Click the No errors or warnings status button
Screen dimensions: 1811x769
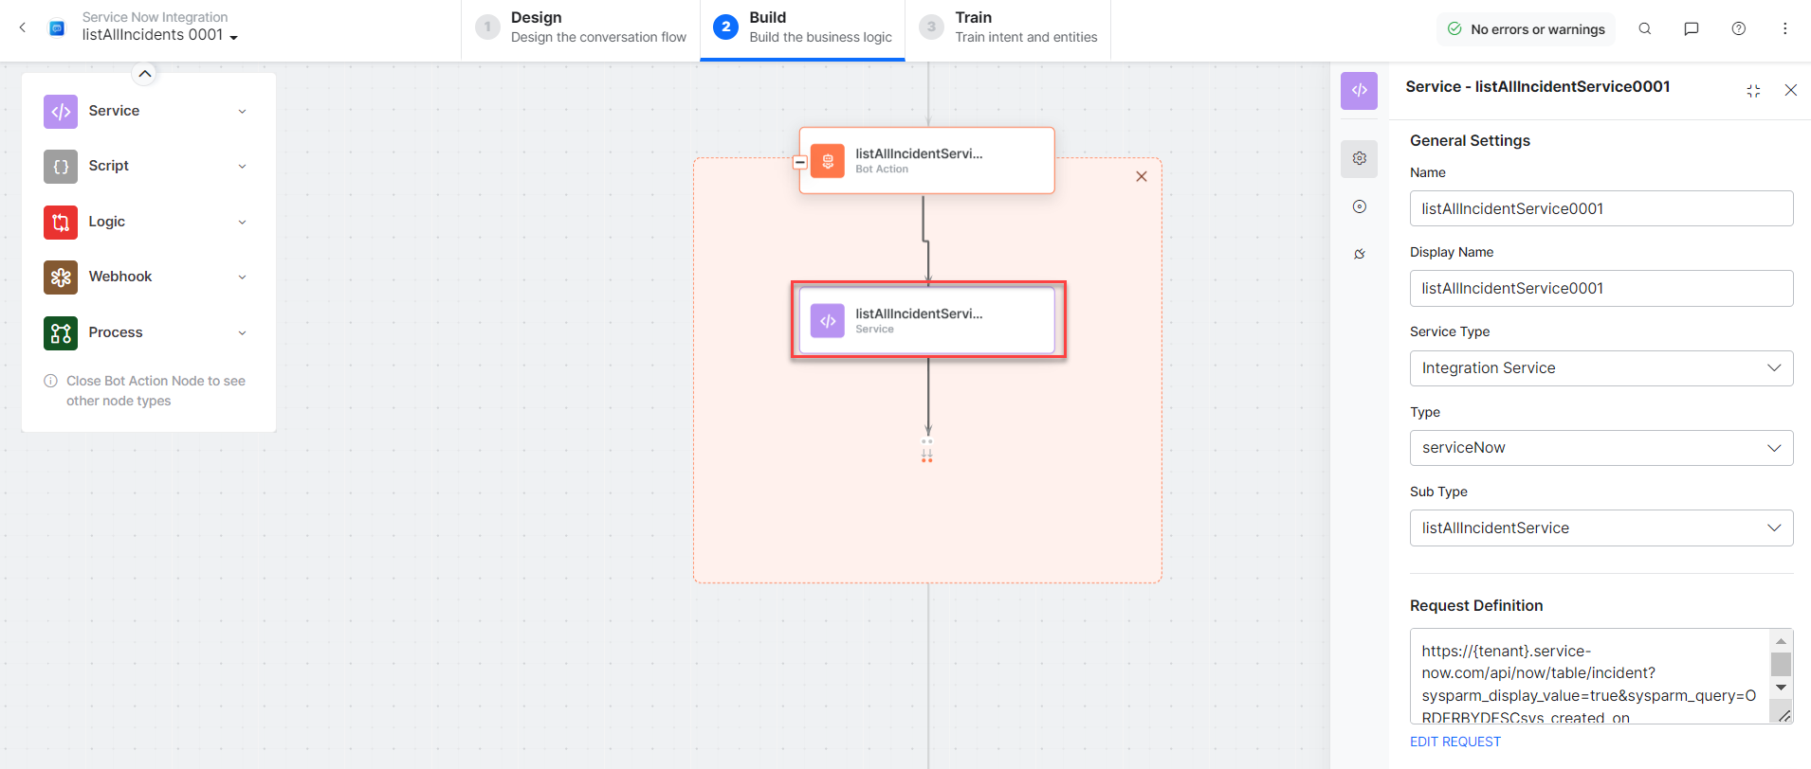[x=1526, y=29]
